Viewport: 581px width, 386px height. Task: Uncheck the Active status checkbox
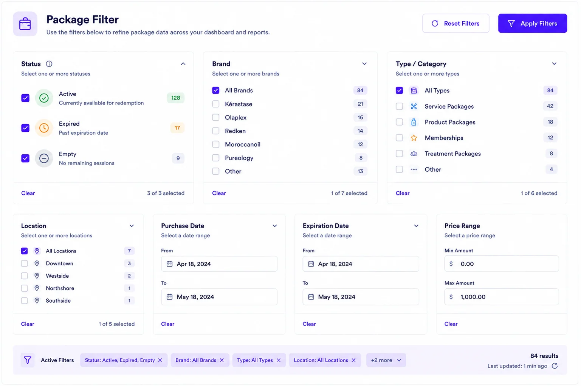tap(25, 98)
